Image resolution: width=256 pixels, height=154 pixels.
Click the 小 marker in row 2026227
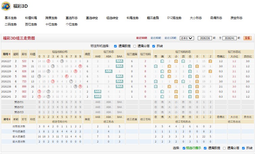point(176,61)
